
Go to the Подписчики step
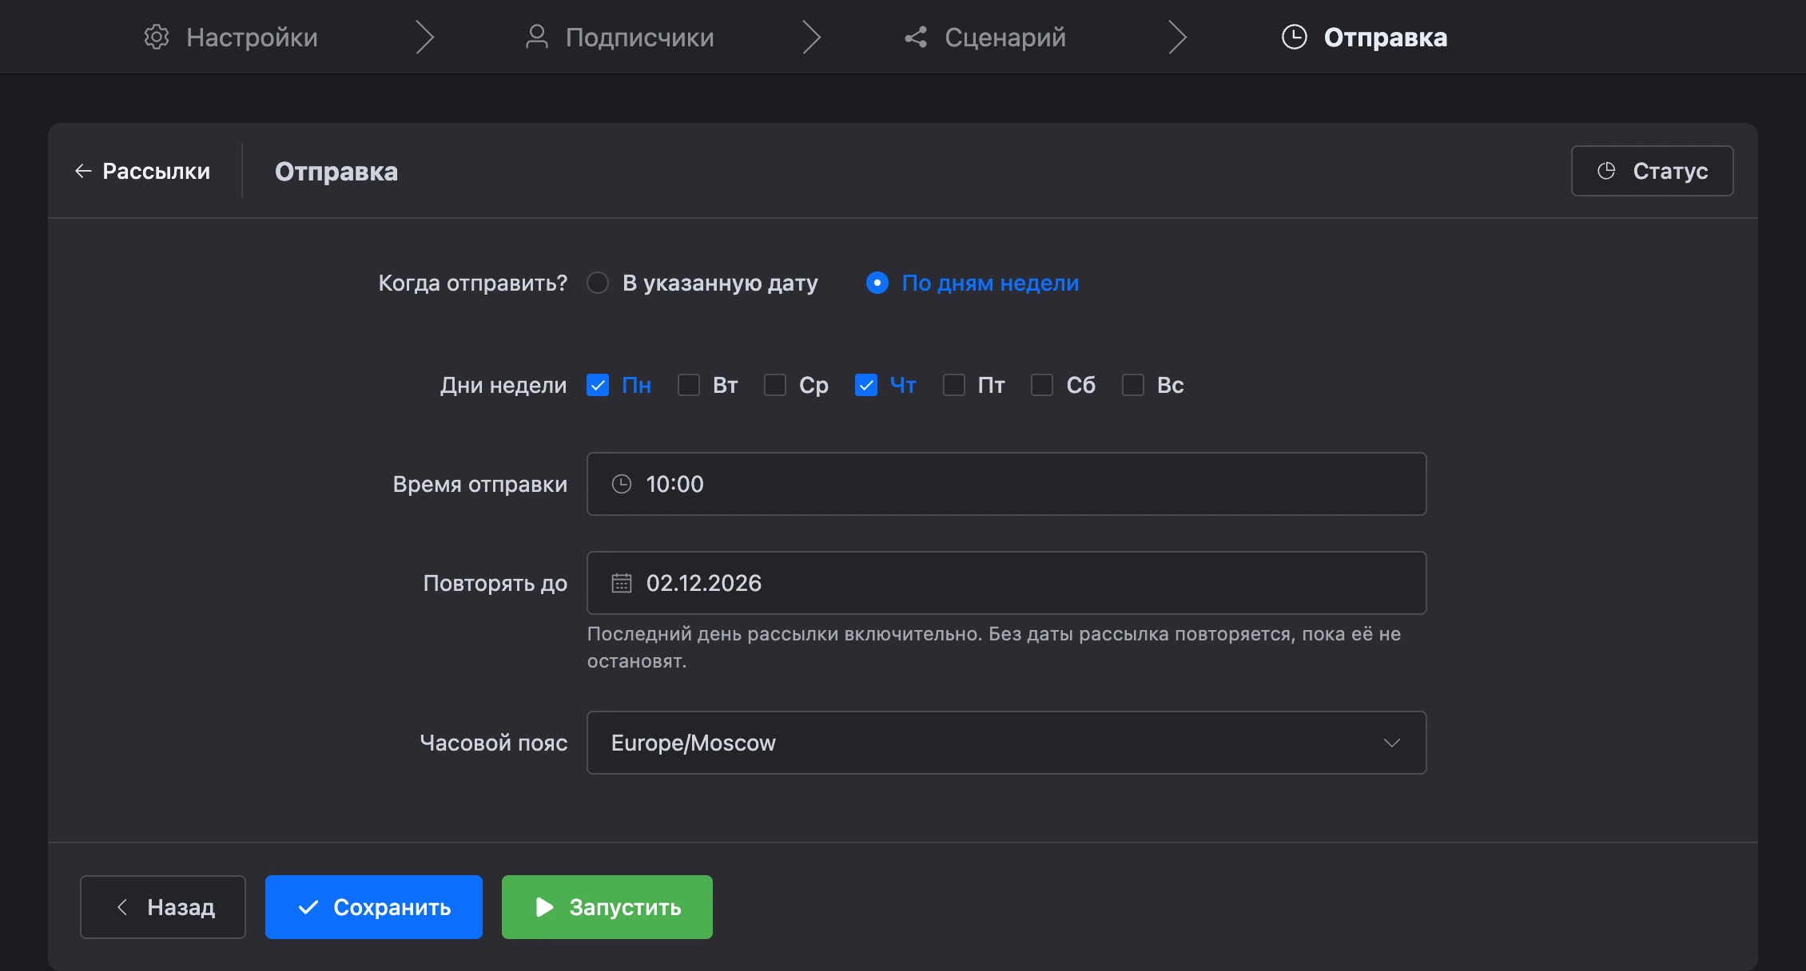click(x=619, y=38)
